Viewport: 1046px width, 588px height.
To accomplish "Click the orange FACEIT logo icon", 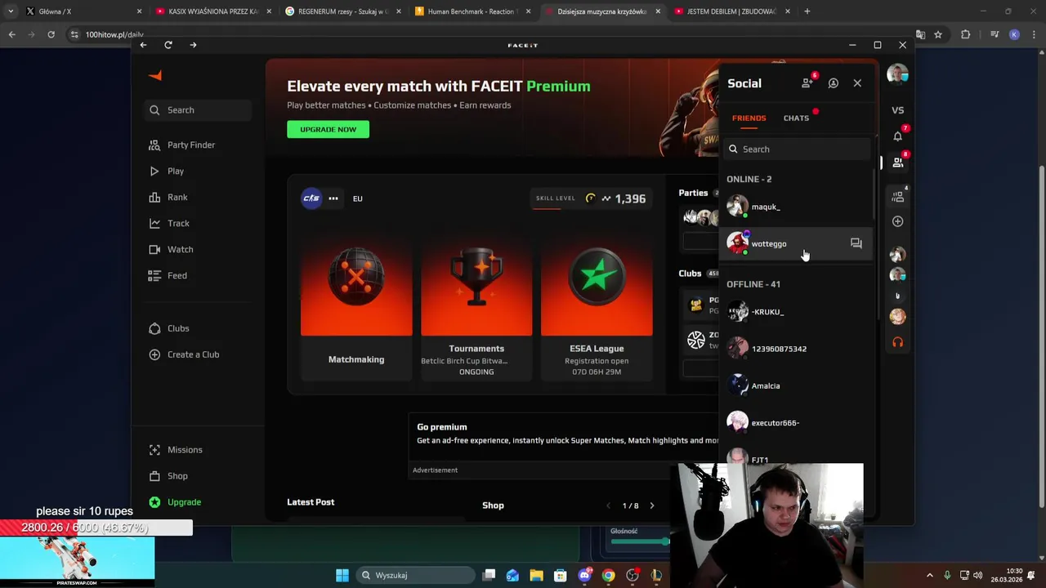I will (x=155, y=75).
